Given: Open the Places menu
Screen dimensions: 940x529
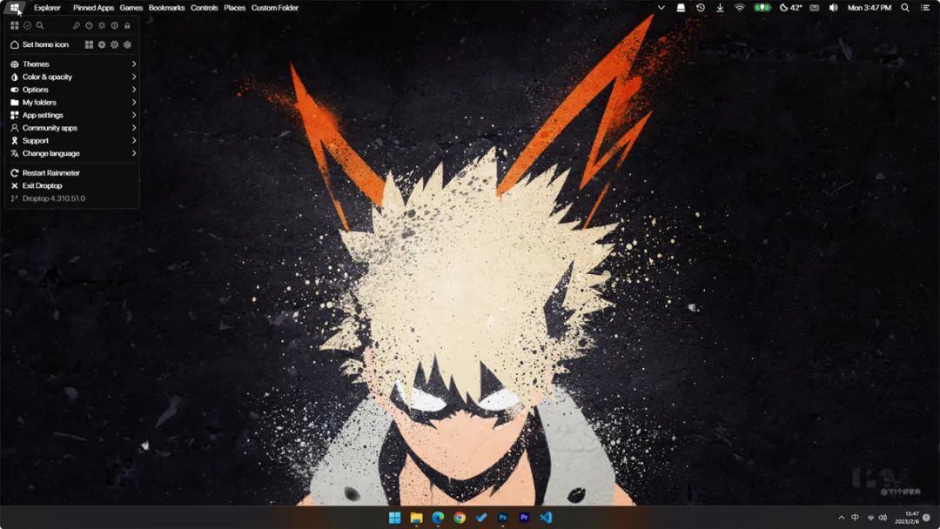Looking at the screenshot, I should (235, 8).
